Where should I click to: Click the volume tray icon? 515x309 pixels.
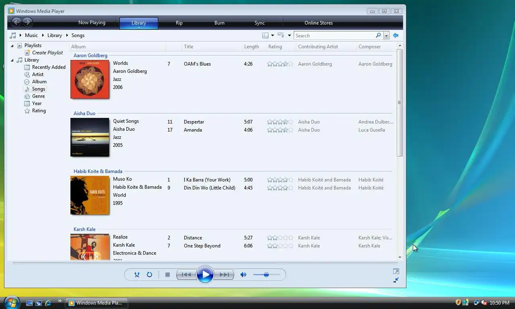(484, 303)
